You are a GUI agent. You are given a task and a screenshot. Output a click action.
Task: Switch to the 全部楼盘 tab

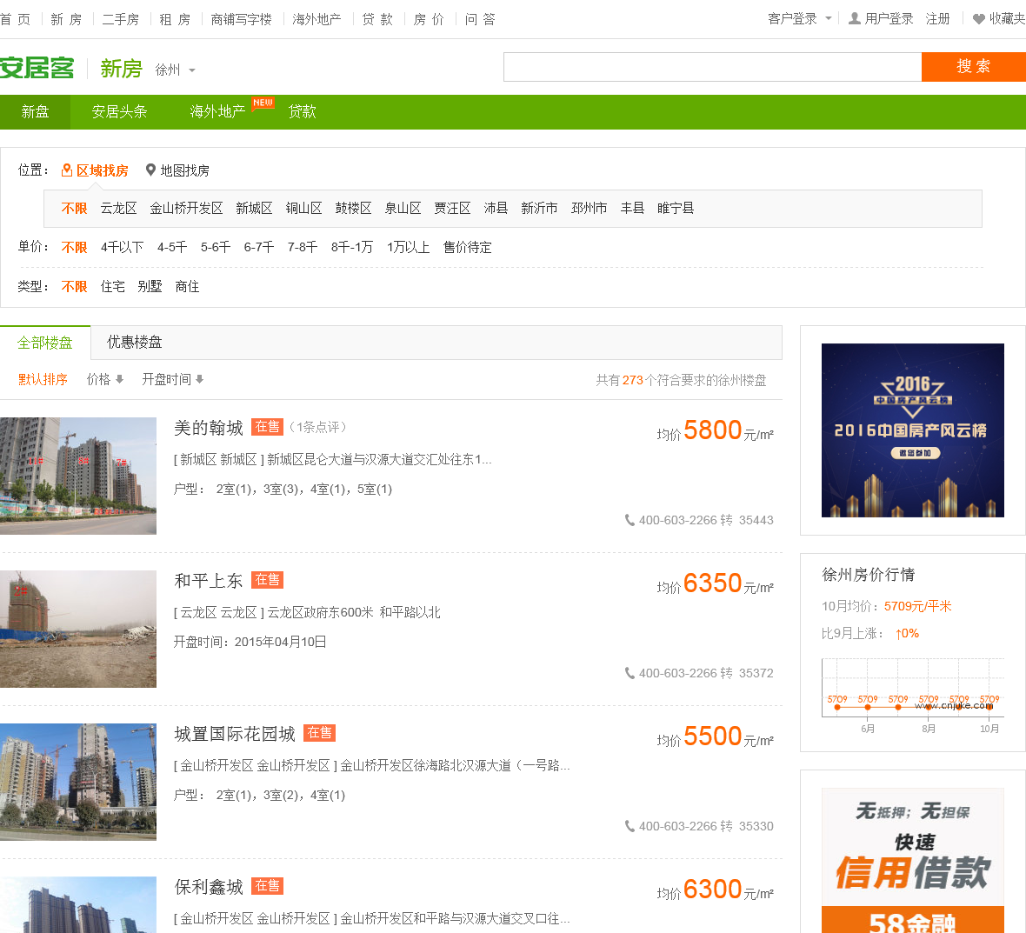(x=45, y=343)
